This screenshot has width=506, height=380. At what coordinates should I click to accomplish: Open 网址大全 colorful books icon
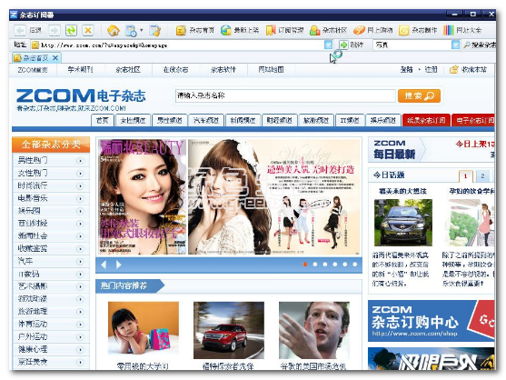coord(462,30)
